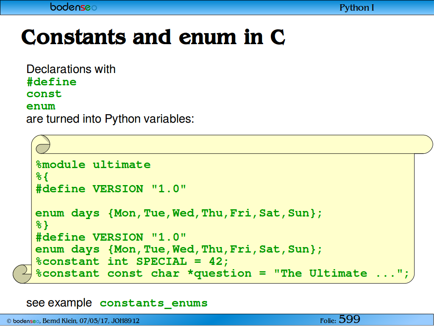Click the first '#define VERSION "1.0"' line
The height and width of the screenshot is (326, 434).
click(111, 189)
